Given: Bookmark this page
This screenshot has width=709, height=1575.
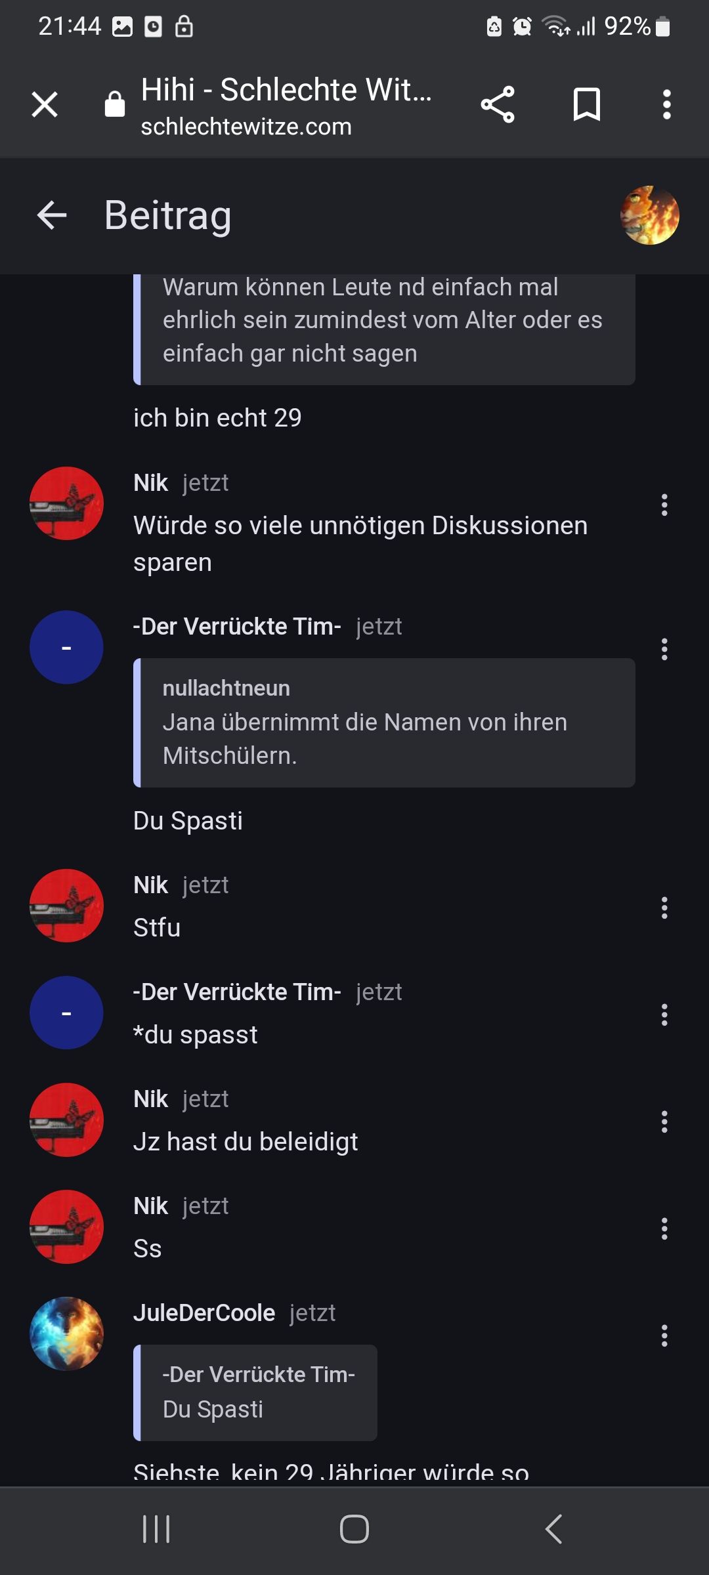Looking at the screenshot, I should 586,104.
